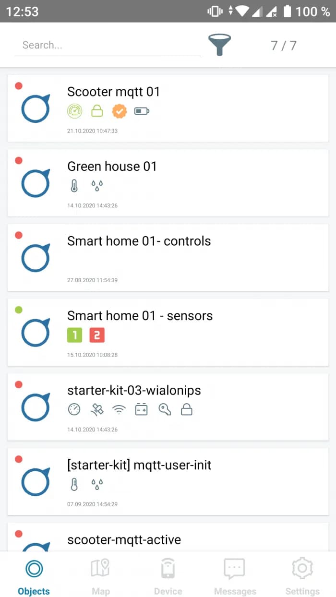336x597 pixels.
Task: Tap the battery icon on Scooter mqtt 01
Action: tap(142, 111)
